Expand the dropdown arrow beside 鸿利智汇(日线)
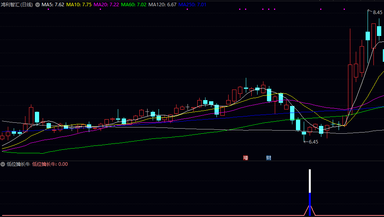The image size is (384, 217). click(38, 5)
